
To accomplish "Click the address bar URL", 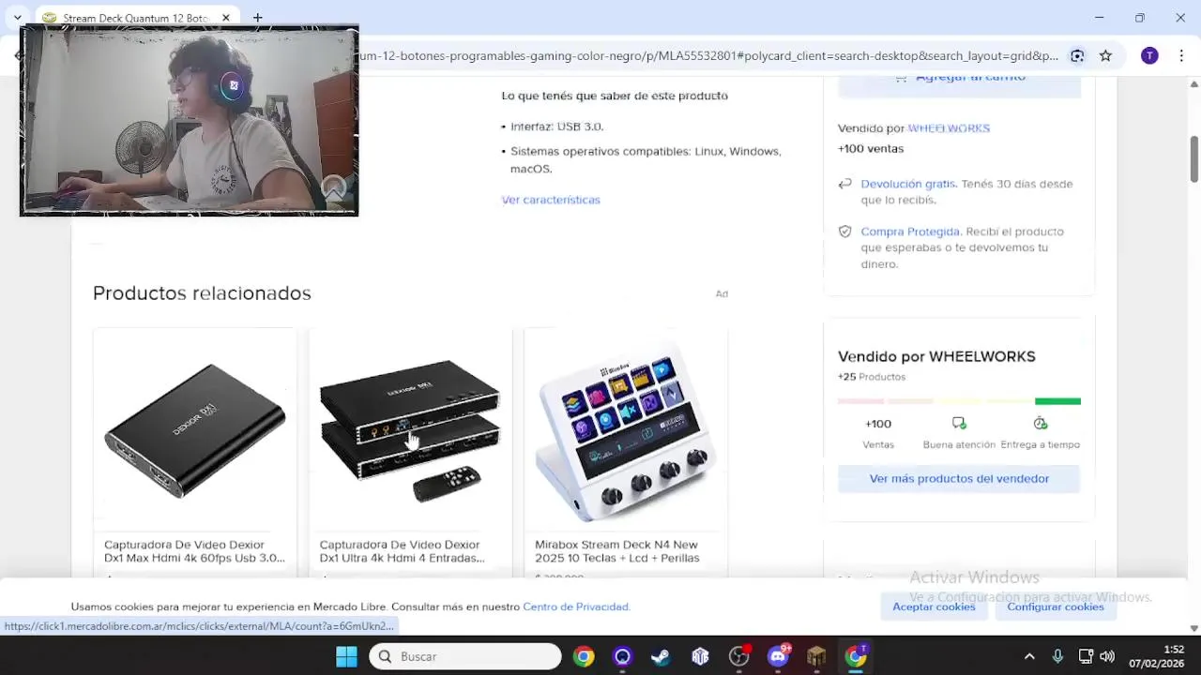I will click(x=708, y=55).
